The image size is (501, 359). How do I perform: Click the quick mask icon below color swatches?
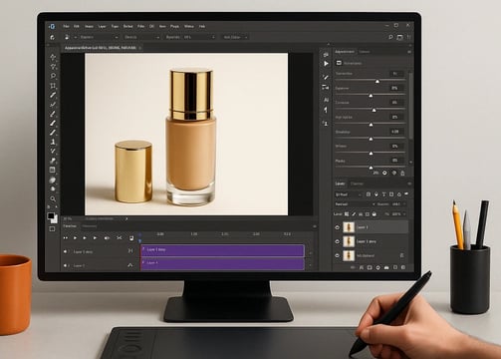coord(52,229)
